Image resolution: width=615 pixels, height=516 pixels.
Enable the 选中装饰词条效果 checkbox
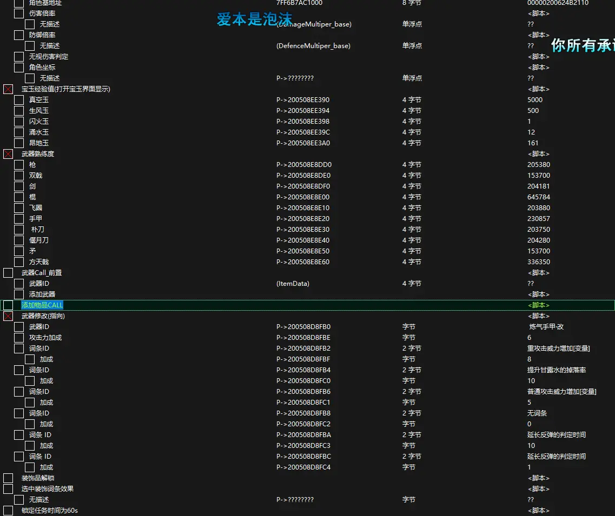[8, 489]
